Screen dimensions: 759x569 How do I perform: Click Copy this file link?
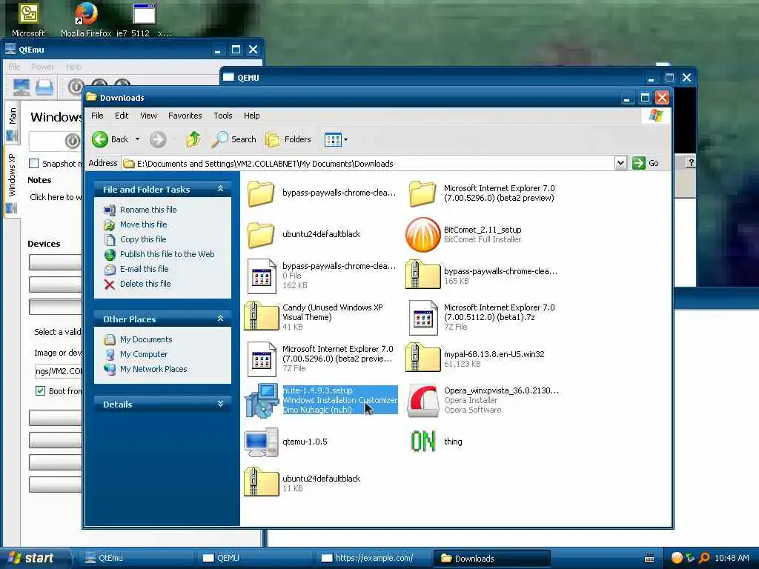pos(143,239)
